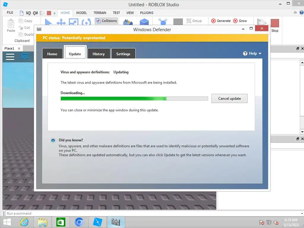Click the large Stop button in ribbon
304x228 pixels.
275,26
